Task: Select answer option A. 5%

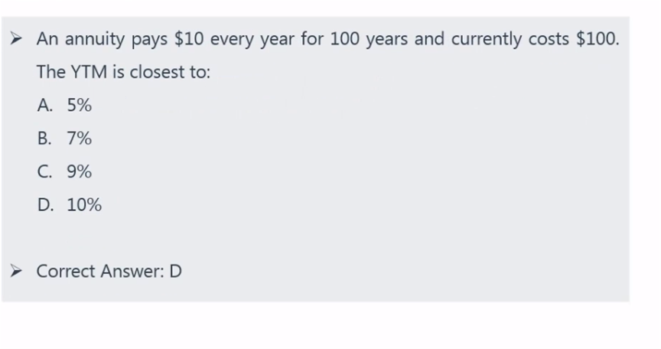Action: (x=64, y=105)
